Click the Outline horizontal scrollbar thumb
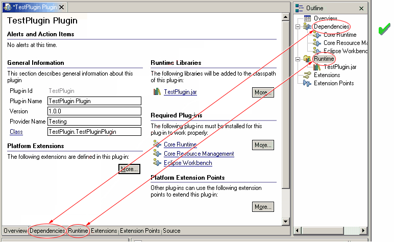The height and width of the screenshot is (242, 394). [x=323, y=230]
